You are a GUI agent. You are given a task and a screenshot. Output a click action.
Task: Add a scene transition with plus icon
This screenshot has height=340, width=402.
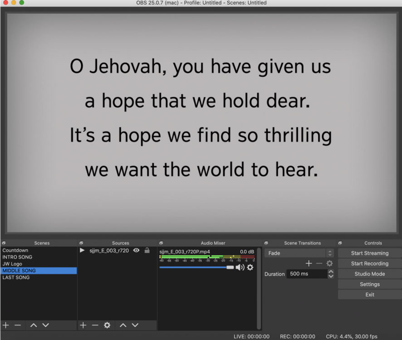click(x=309, y=263)
